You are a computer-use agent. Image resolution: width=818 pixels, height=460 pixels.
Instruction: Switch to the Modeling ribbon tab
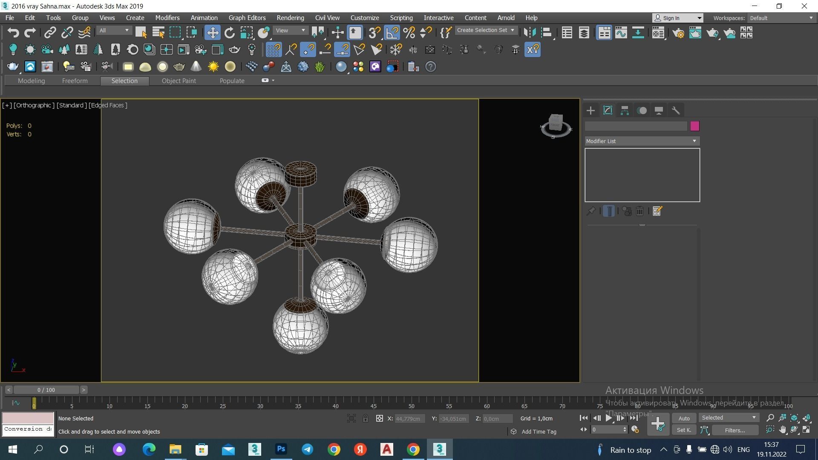pos(31,81)
